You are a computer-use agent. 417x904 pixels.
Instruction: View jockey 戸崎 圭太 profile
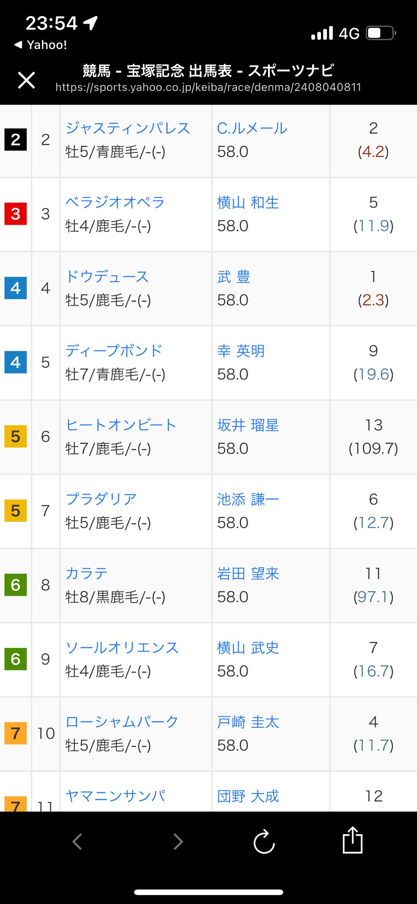pyautogui.click(x=248, y=722)
